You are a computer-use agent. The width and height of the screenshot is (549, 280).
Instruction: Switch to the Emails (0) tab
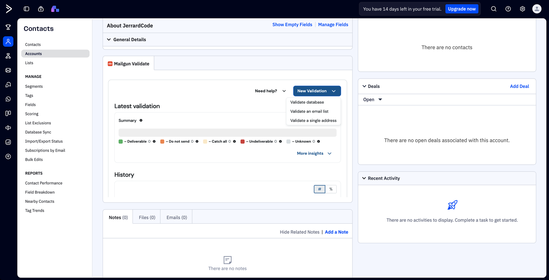pyautogui.click(x=177, y=218)
